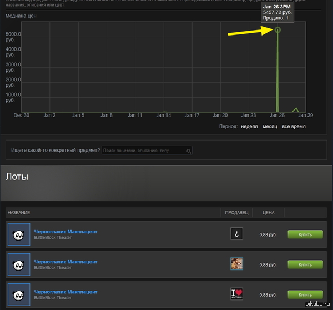Open panda item thumbnail in second lot
Viewport: 333px width, 310px height.
(x=19, y=264)
